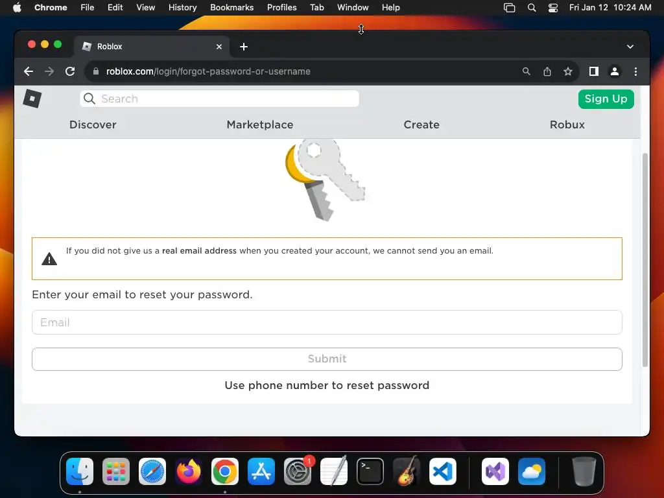Click the Submit button
Image resolution: width=664 pixels, height=498 pixels.
[x=327, y=359]
